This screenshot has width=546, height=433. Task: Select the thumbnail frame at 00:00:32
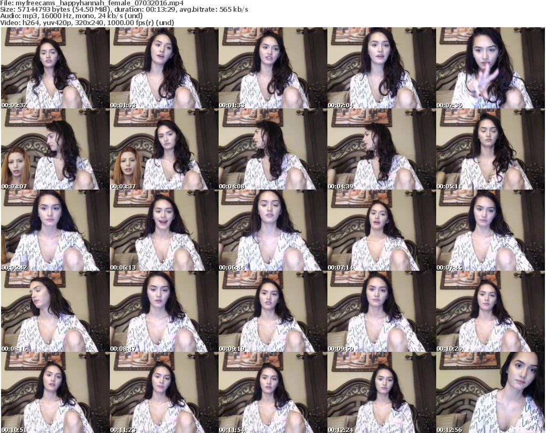[55, 68]
